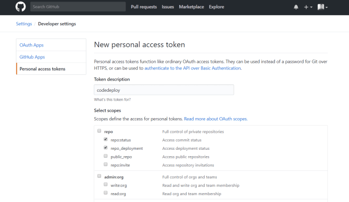Enable the public_repo scope
349x202 pixels.
(106, 156)
